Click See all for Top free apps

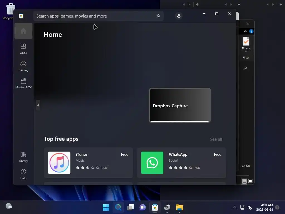216,139
